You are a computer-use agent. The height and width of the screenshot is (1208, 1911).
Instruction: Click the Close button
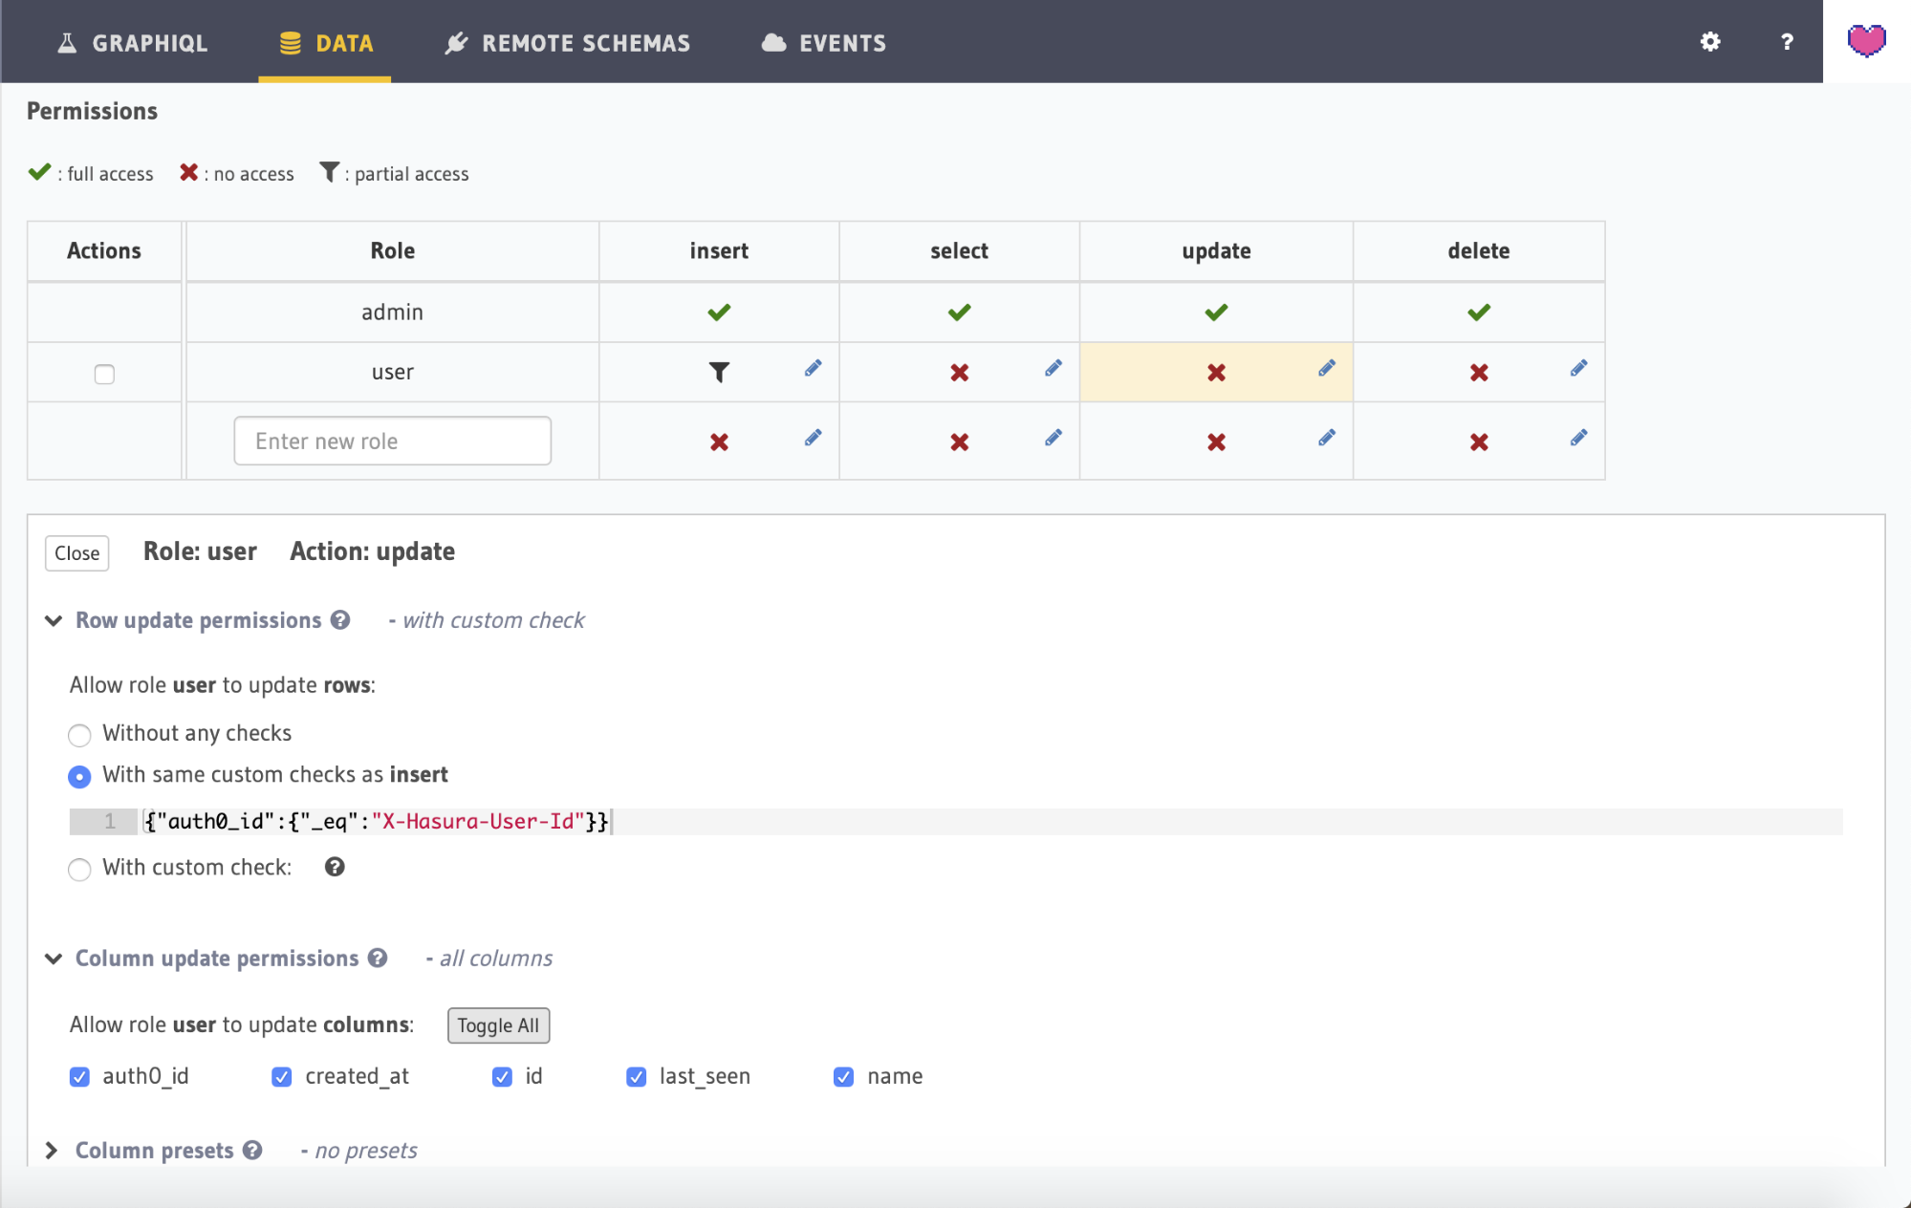[76, 551]
